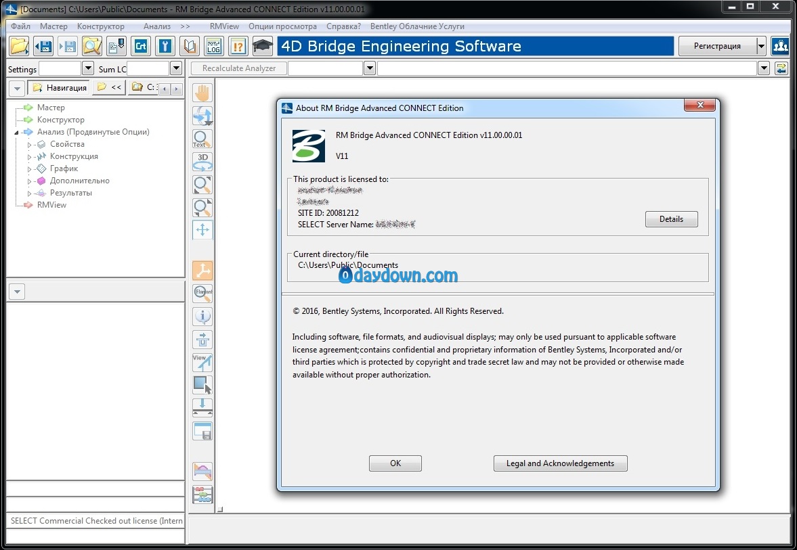Select RMView in the navigation tree
This screenshot has height=550, width=797.
coord(51,205)
